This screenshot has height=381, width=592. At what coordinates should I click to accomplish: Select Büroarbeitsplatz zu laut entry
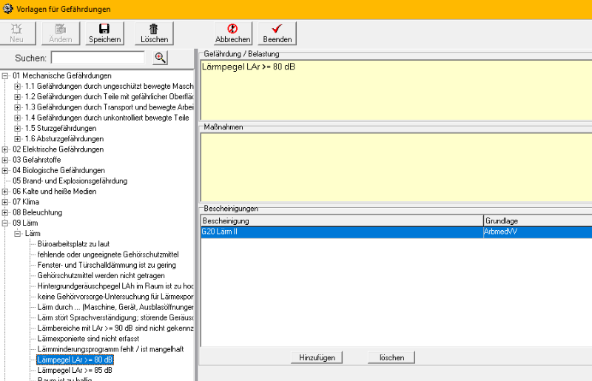73,243
